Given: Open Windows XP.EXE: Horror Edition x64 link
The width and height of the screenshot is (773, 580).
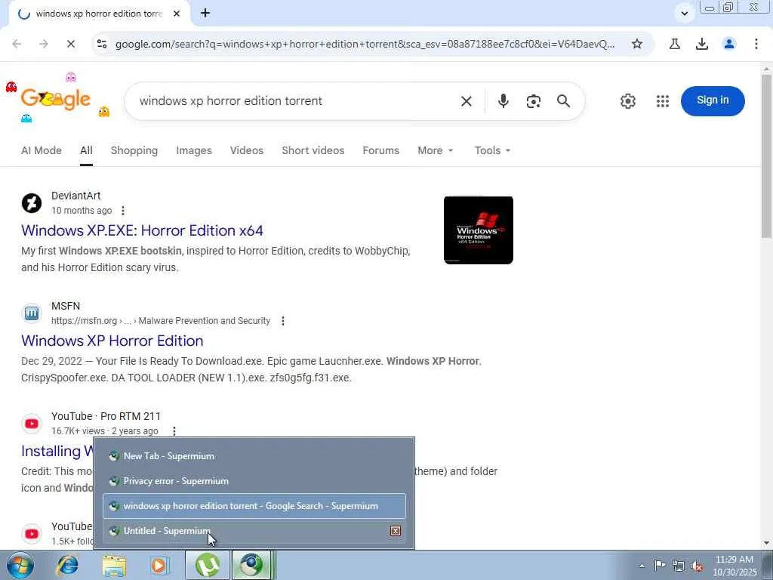Looking at the screenshot, I should (142, 230).
